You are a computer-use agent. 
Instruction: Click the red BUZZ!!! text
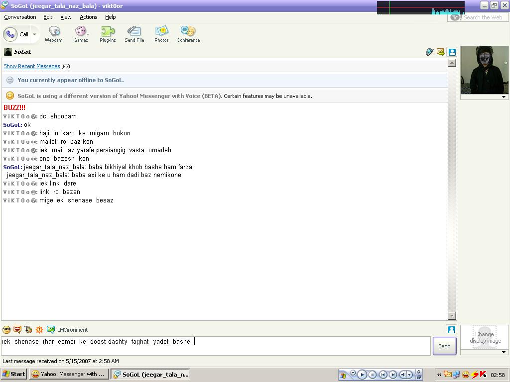14,107
